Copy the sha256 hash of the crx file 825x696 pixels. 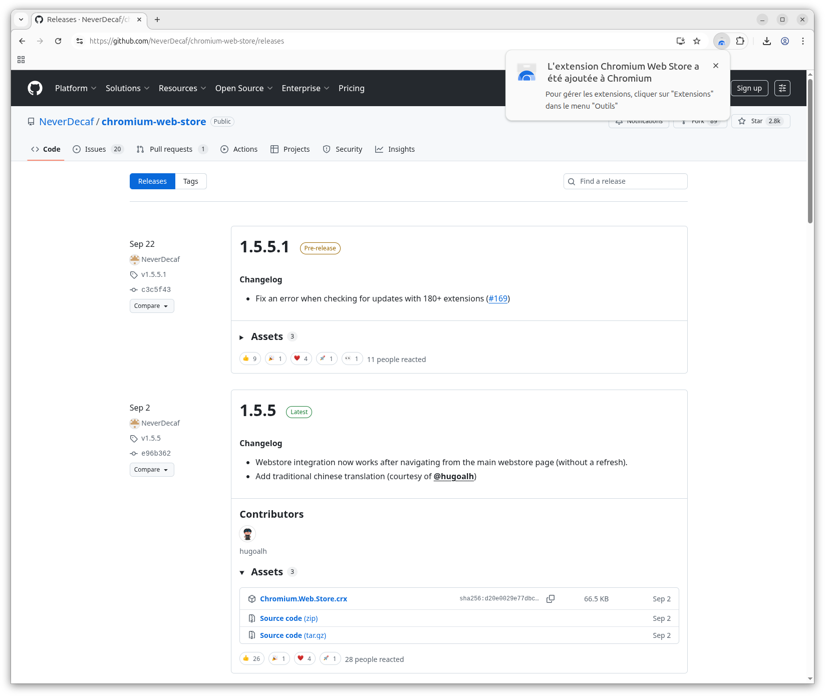click(x=551, y=599)
